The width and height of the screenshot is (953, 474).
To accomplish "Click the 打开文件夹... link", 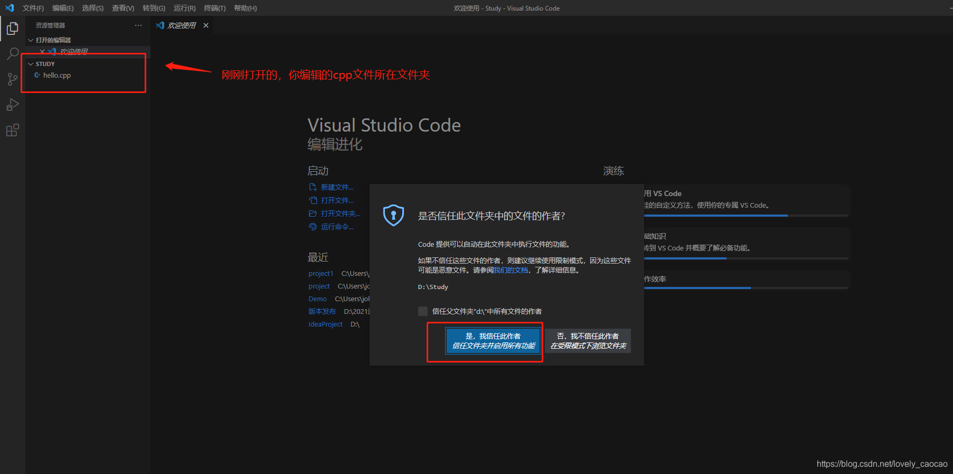I will point(341,213).
